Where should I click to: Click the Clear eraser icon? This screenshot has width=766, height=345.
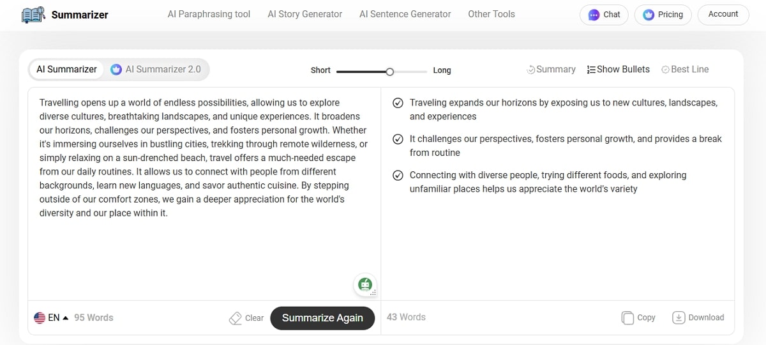pos(235,318)
